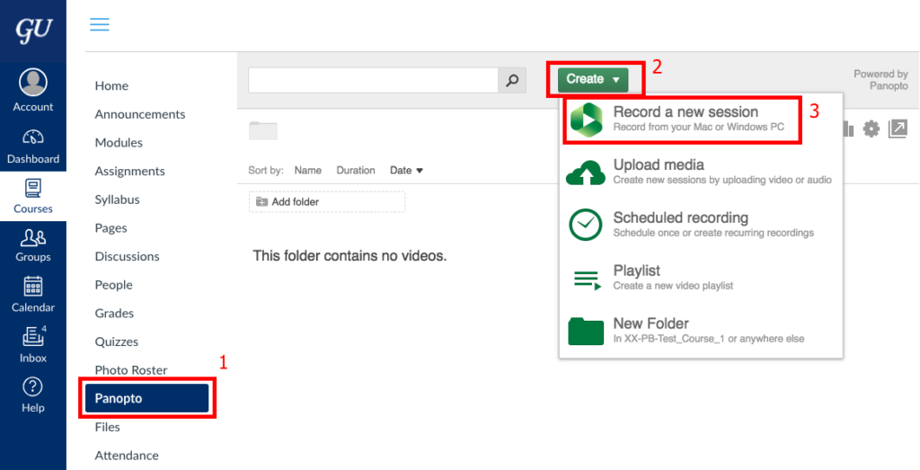
Task: Choose Upload media from the Create menu
Action: tap(701, 172)
